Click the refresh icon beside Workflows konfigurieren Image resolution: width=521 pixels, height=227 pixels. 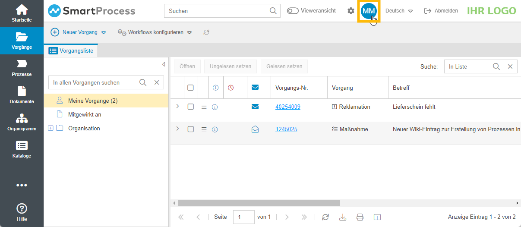[x=206, y=32]
